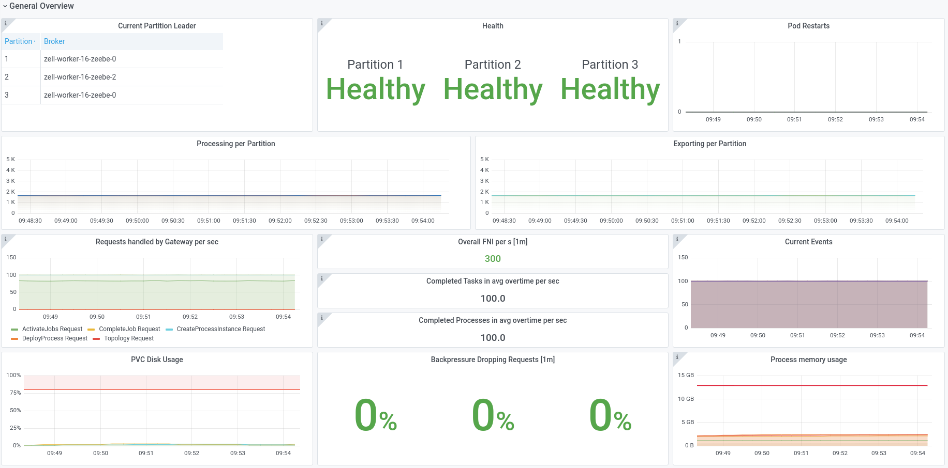Viewport: 948px width, 468px height.
Task: Click red swatch beside Topology Request
Action: point(96,339)
